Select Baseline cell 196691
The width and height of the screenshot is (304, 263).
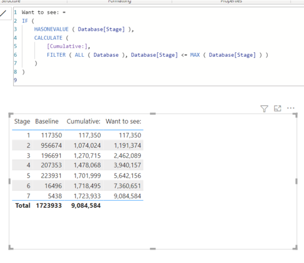click(52, 156)
